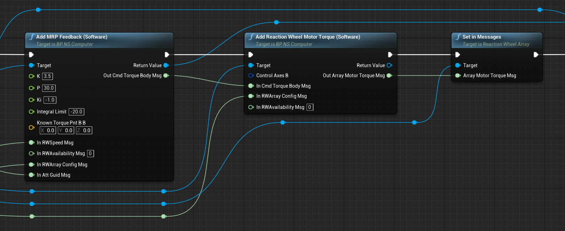Screen dimensions: 565x231
Task: Select execution output pin of Add Reaction Wheel Motor Torque
Action: [x=390, y=55]
